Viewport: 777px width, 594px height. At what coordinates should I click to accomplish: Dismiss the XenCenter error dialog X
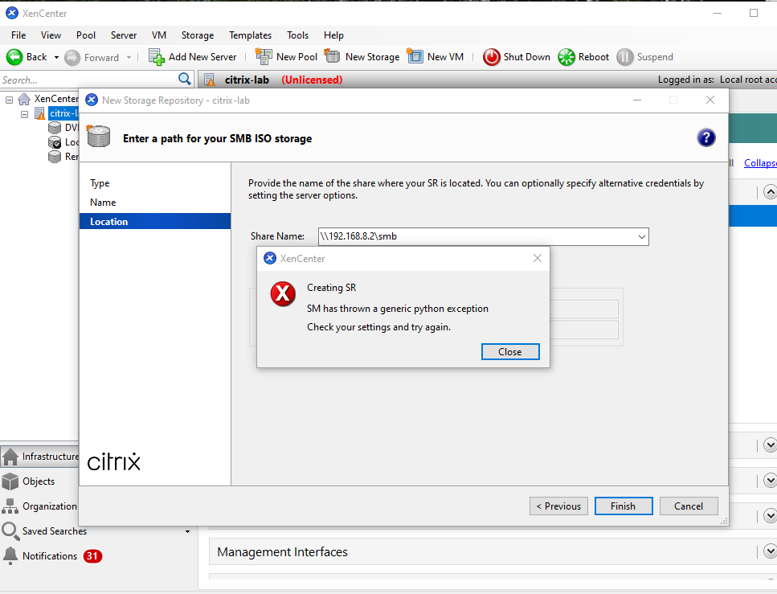(538, 258)
